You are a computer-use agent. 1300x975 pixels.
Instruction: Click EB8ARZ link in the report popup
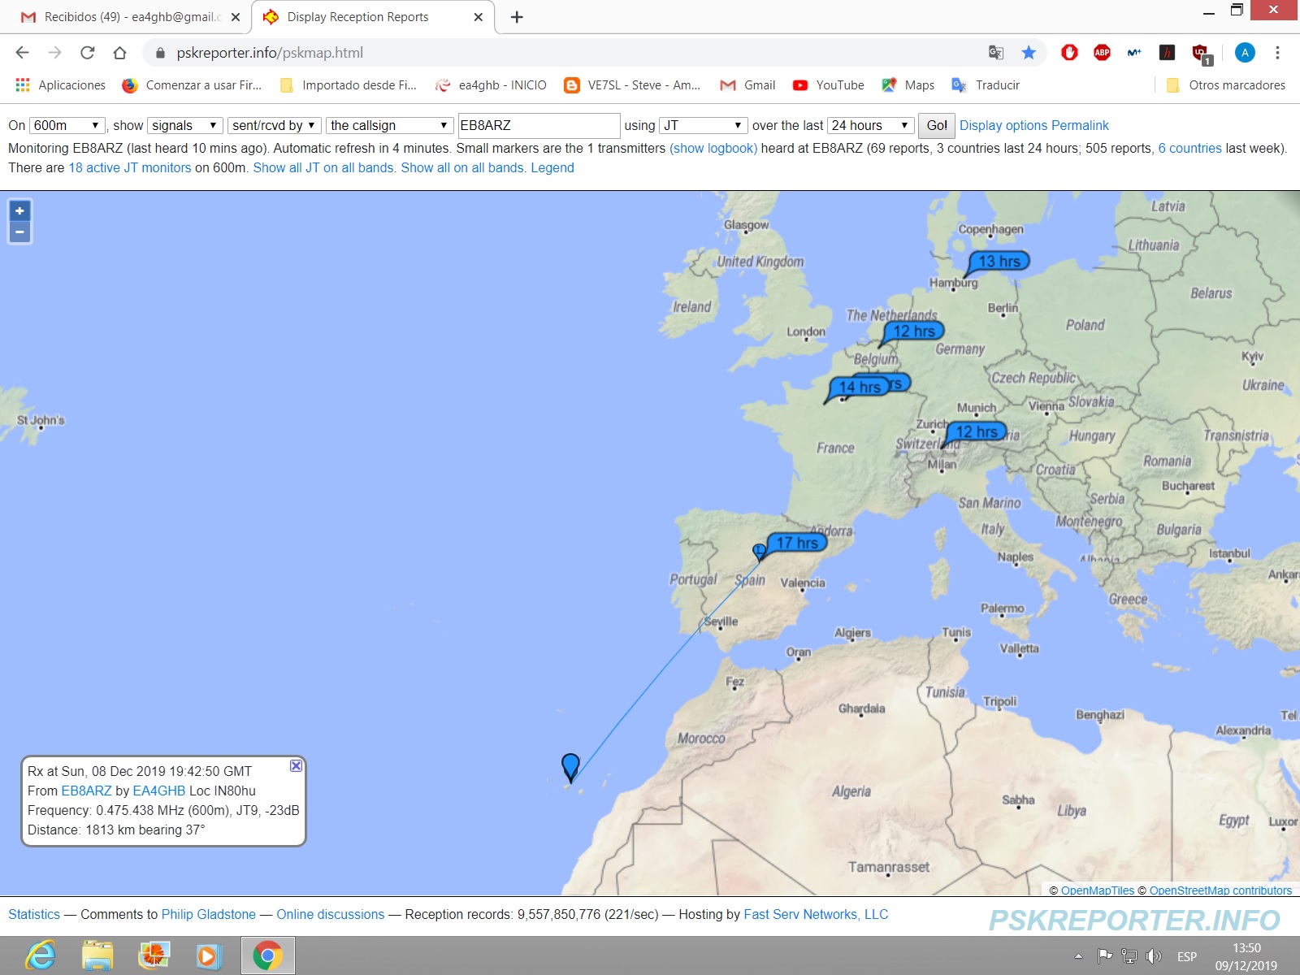86,791
